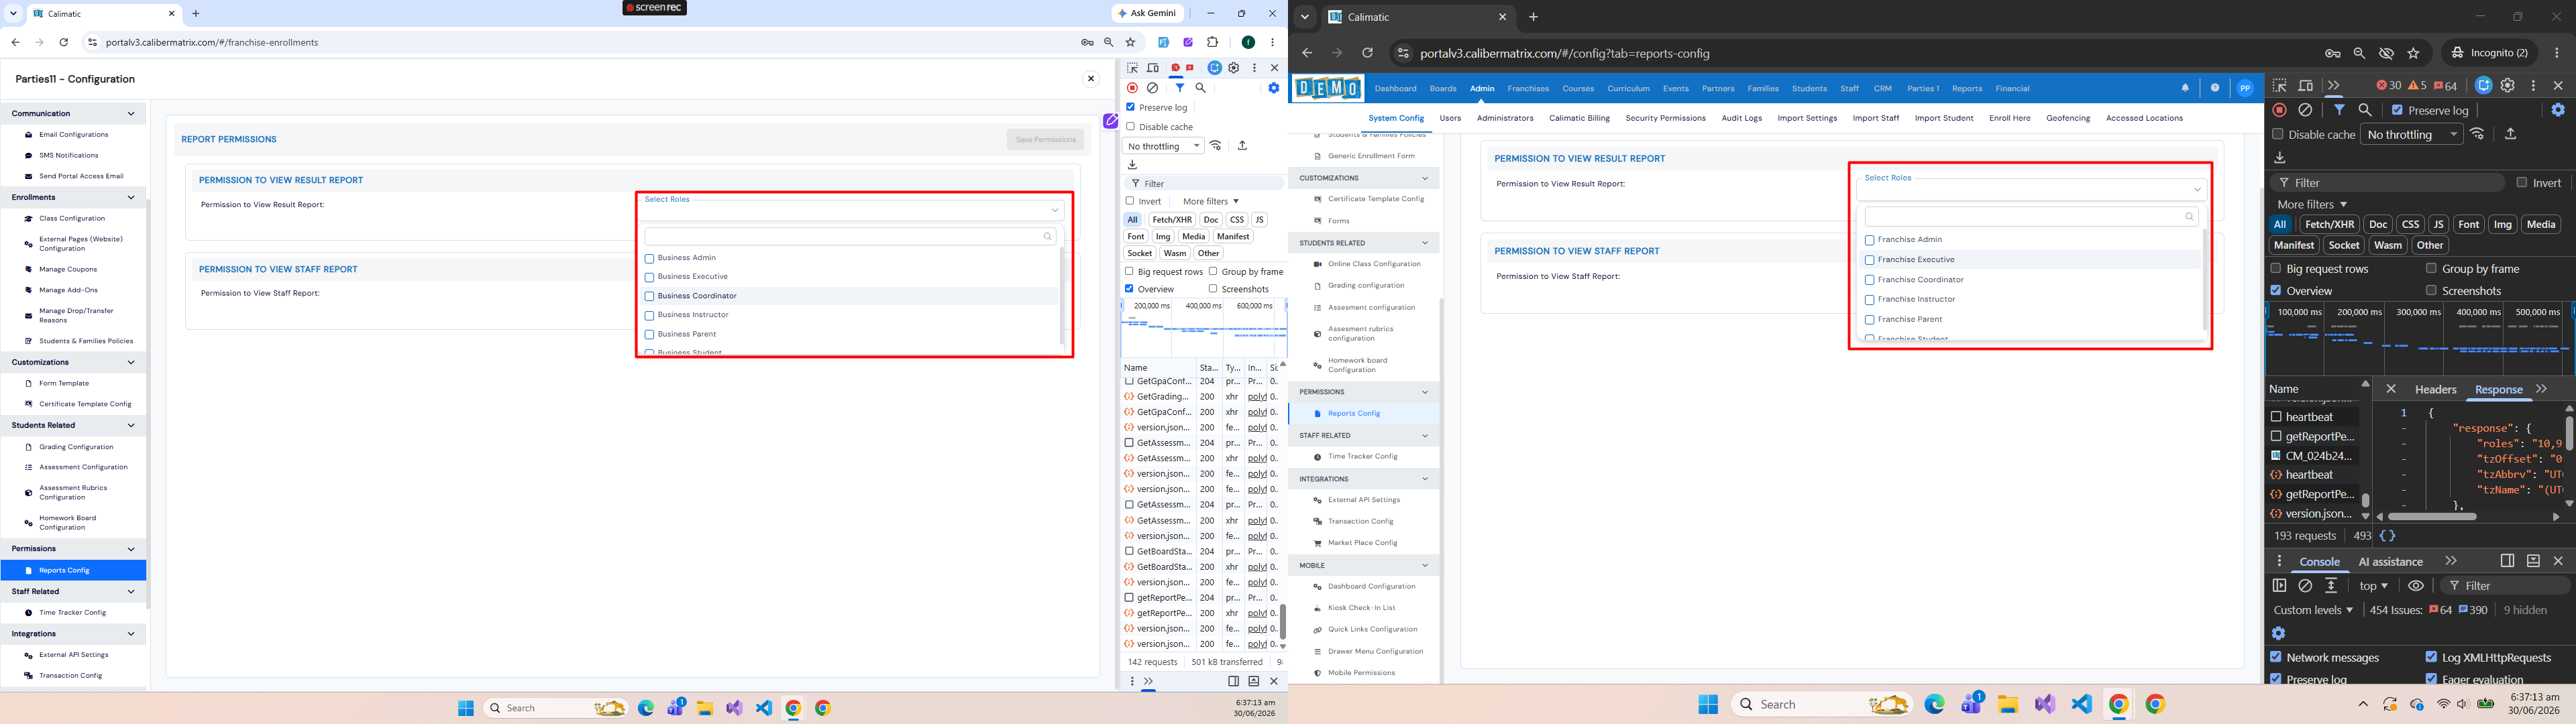Open Security Permissions tab in portal
This screenshot has width=2576, height=724.
tap(1665, 118)
